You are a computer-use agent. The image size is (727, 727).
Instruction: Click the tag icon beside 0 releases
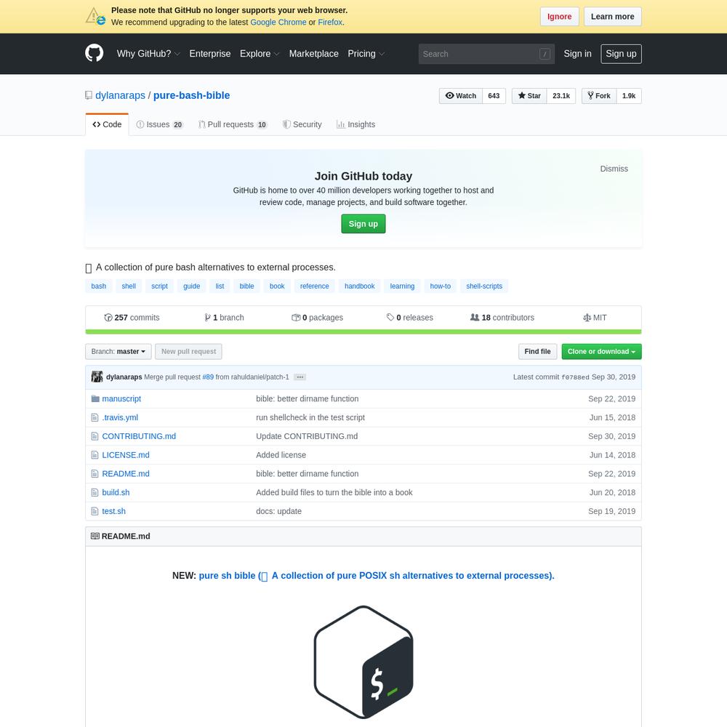click(390, 318)
